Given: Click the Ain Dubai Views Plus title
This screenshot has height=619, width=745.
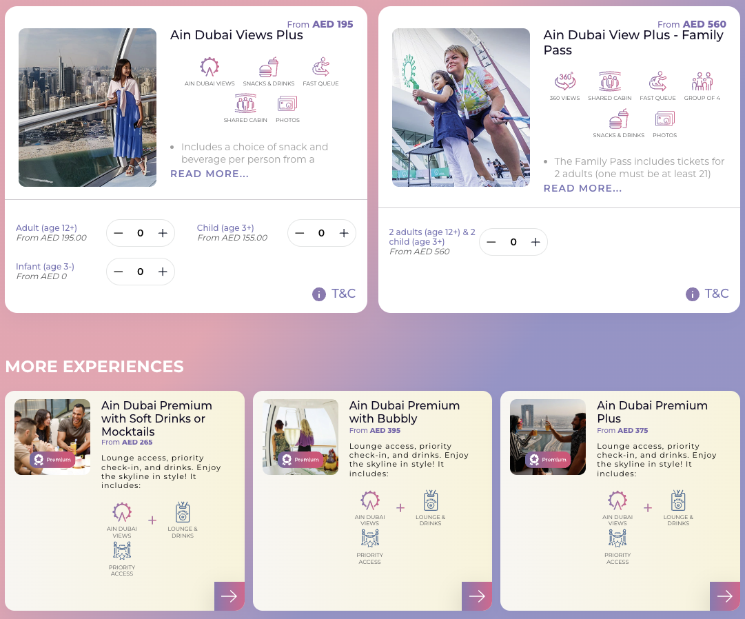Looking at the screenshot, I should point(236,34).
